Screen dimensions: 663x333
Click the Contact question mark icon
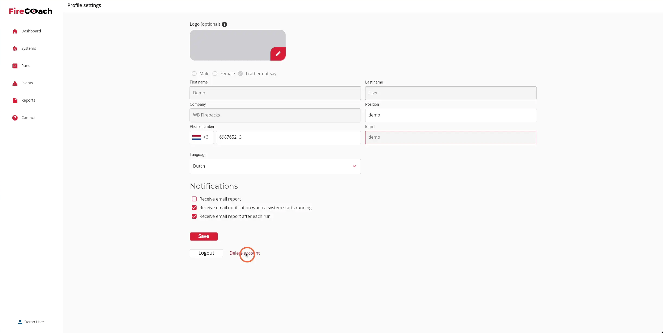pos(15,118)
